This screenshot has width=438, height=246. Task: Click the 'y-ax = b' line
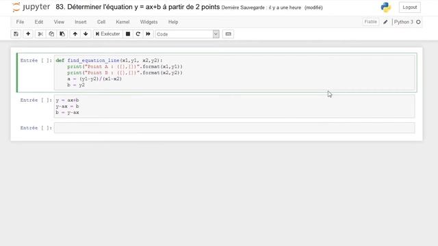[x=67, y=107]
